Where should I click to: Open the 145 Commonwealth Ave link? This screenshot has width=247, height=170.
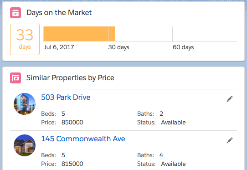(83, 139)
